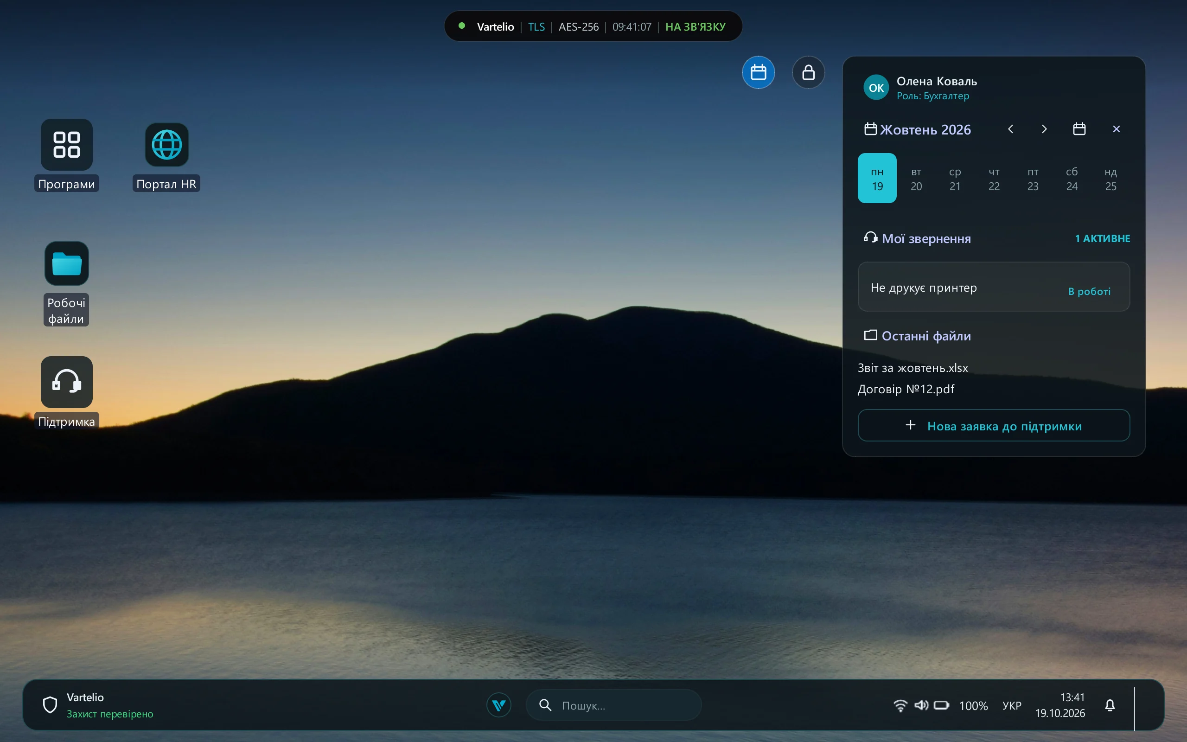Click the OK user avatar

pos(876,87)
